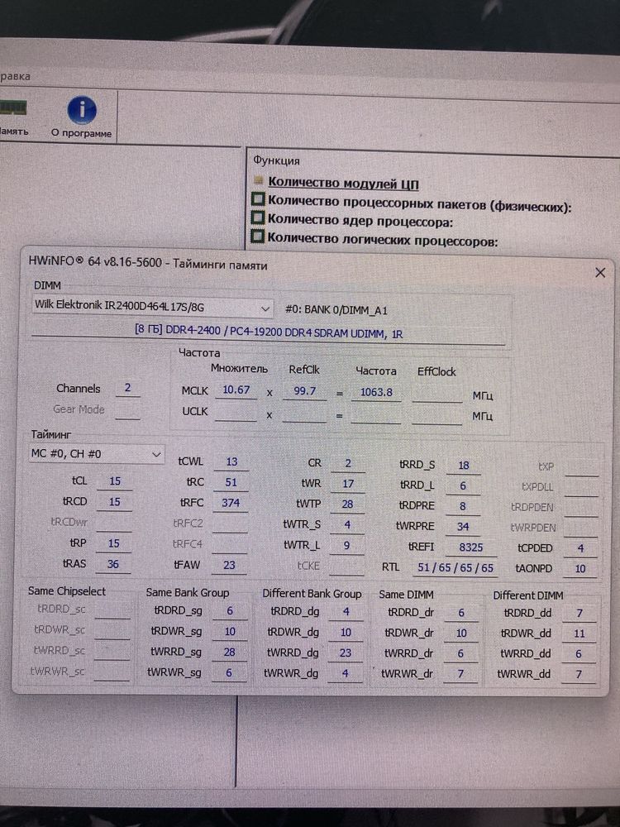Click the tREFI value 8325

(471, 547)
